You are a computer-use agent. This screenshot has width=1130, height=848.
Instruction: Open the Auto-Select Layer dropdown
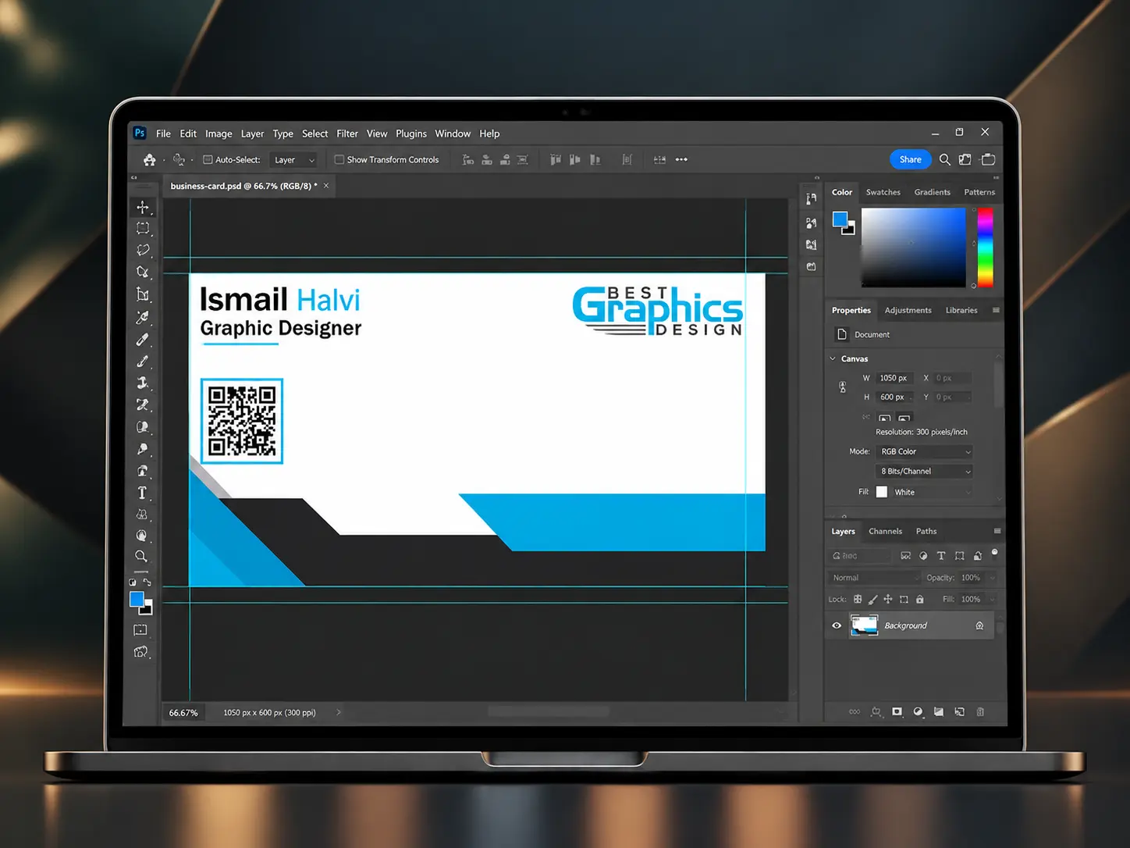pos(294,160)
